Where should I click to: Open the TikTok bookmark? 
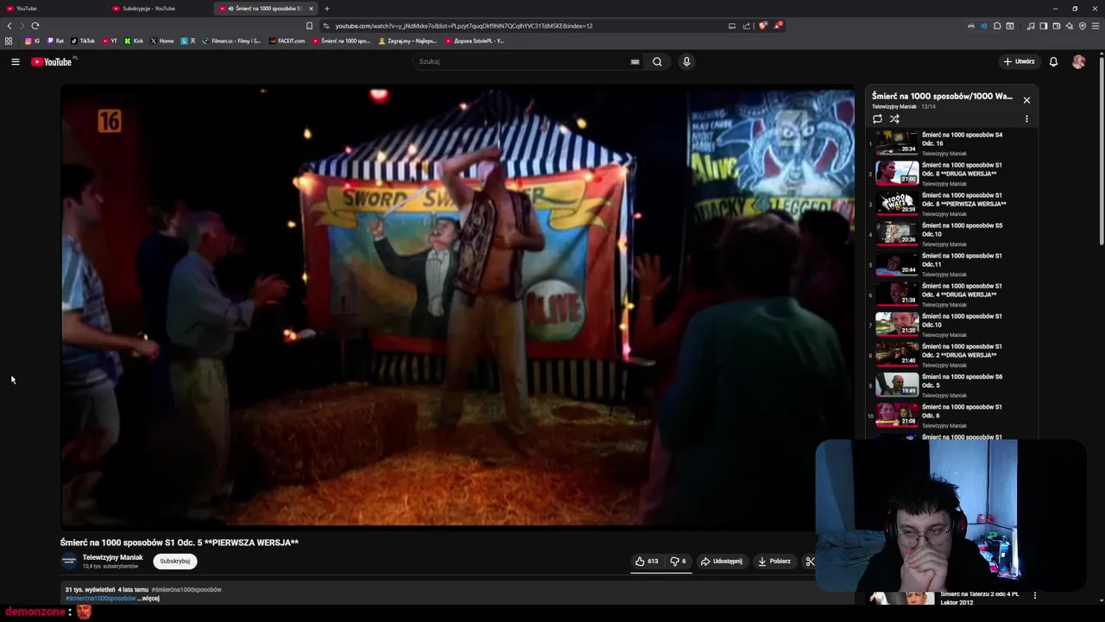[x=83, y=41]
